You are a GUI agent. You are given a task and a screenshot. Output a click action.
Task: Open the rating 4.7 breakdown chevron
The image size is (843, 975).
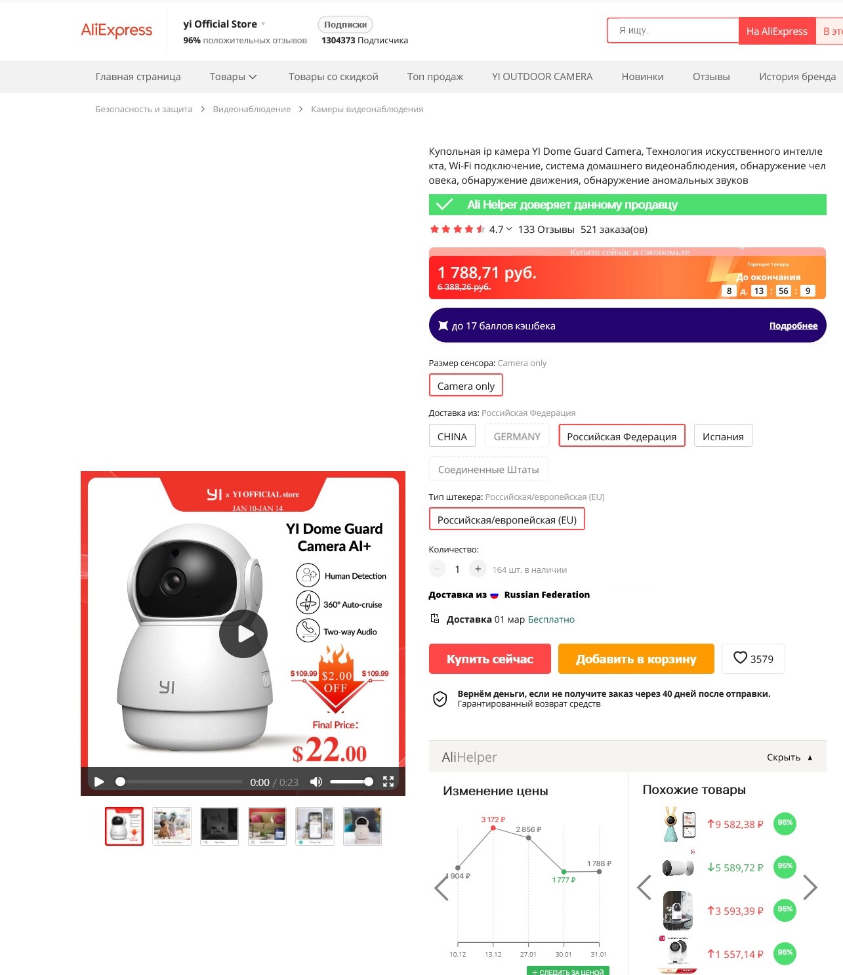point(509,229)
